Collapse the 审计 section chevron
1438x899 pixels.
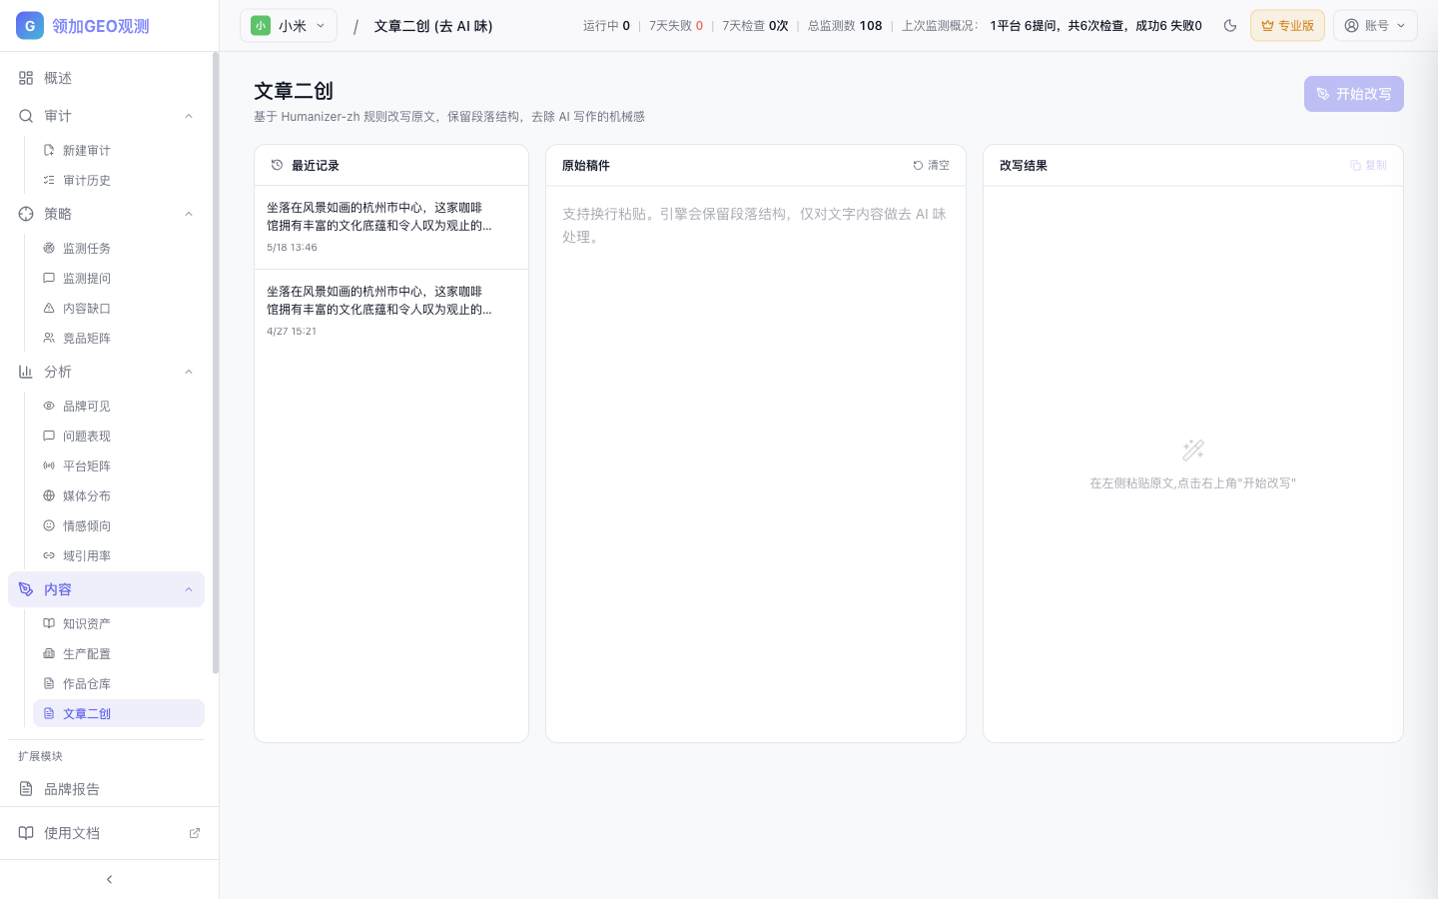coord(189,116)
